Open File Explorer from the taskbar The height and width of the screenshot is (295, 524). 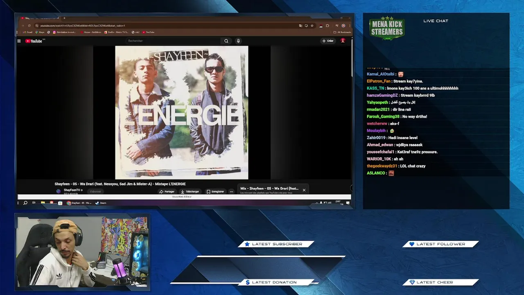[x=43, y=203]
